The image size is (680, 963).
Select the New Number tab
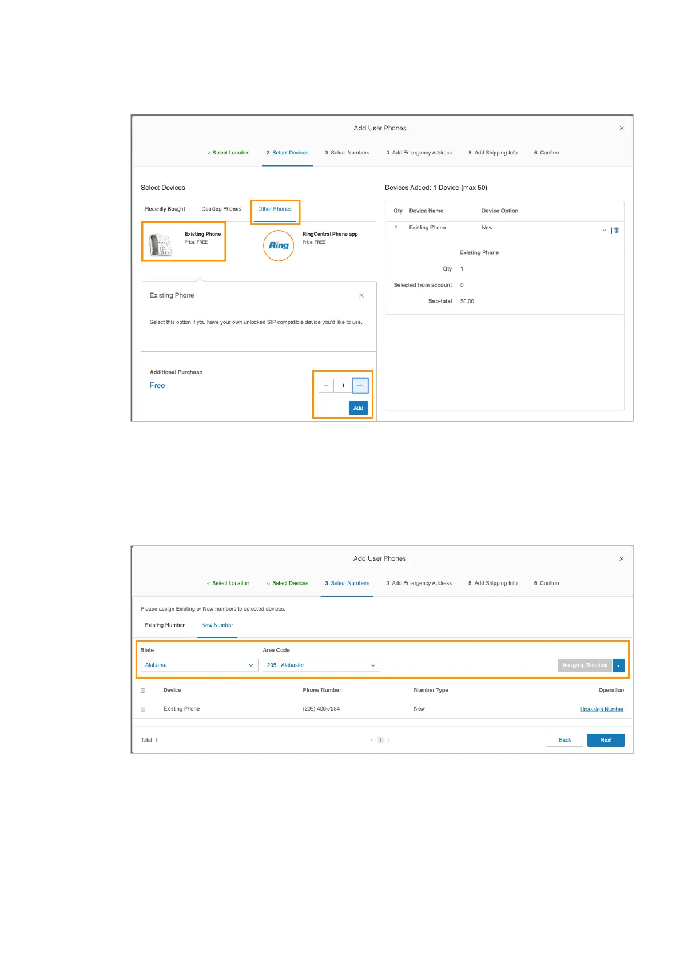pyautogui.click(x=217, y=625)
